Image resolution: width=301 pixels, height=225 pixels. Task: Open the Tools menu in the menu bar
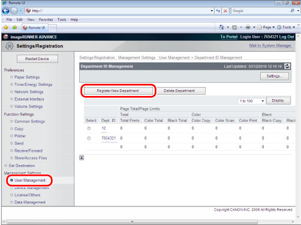[62, 20]
